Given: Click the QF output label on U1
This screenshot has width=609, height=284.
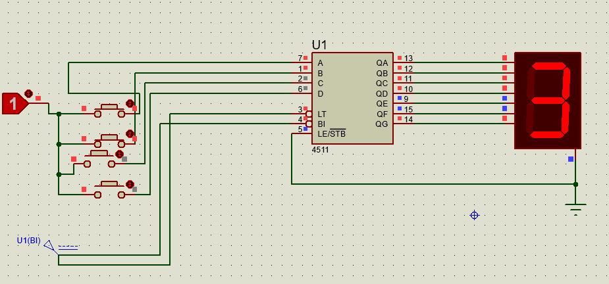Looking at the screenshot, I should [x=382, y=114].
